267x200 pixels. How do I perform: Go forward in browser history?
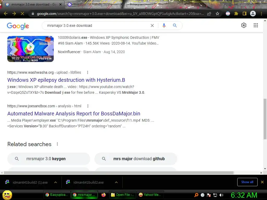pyautogui.click(x=14, y=14)
